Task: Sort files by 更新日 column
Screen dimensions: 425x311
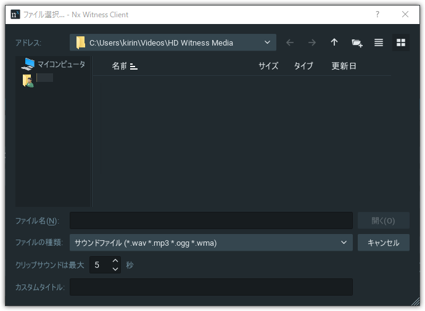Action: (x=344, y=66)
